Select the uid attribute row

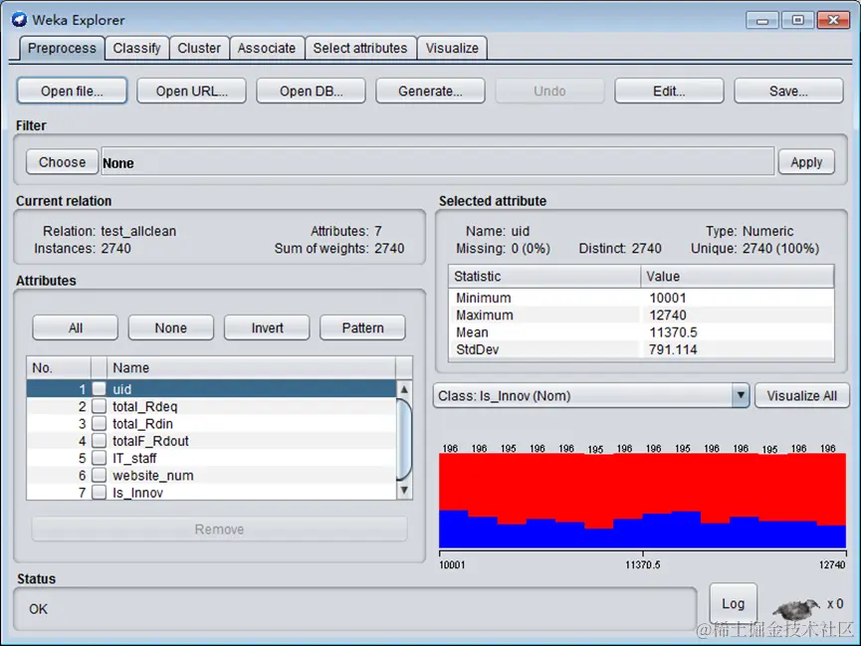click(x=211, y=389)
